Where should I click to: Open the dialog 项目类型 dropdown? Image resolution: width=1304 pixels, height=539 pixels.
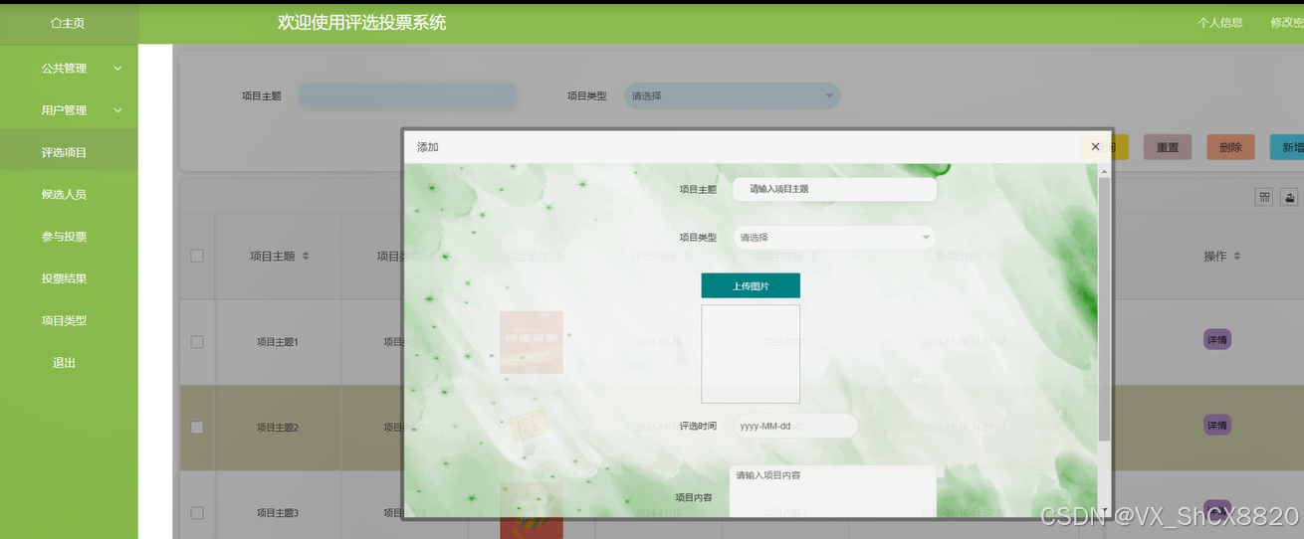834,238
